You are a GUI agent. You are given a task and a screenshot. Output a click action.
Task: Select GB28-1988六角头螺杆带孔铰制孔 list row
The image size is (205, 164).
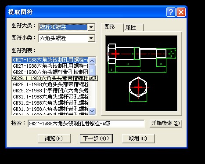50,72
